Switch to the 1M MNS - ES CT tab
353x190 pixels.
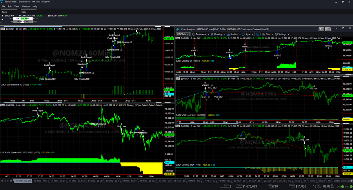(x=129, y=181)
